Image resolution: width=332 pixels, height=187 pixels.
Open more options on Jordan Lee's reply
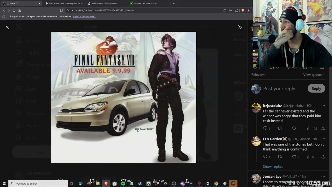(x=323, y=176)
